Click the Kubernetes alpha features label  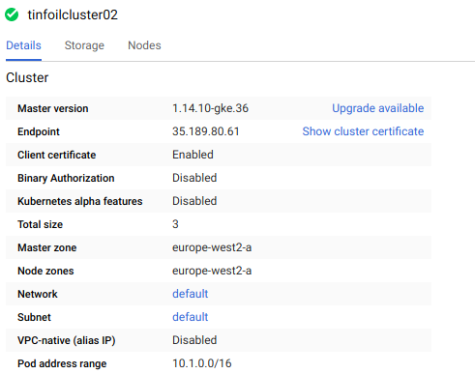click(80, 201)
